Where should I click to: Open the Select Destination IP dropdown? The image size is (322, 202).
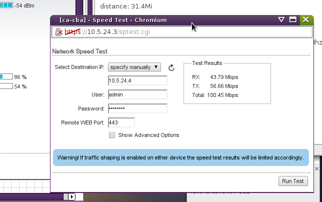tap(134, 67)
